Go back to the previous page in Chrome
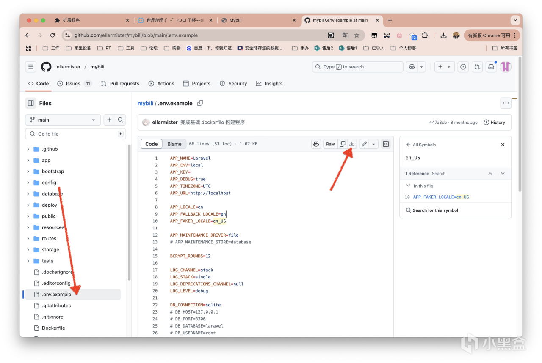 click(x=28, y=35)
